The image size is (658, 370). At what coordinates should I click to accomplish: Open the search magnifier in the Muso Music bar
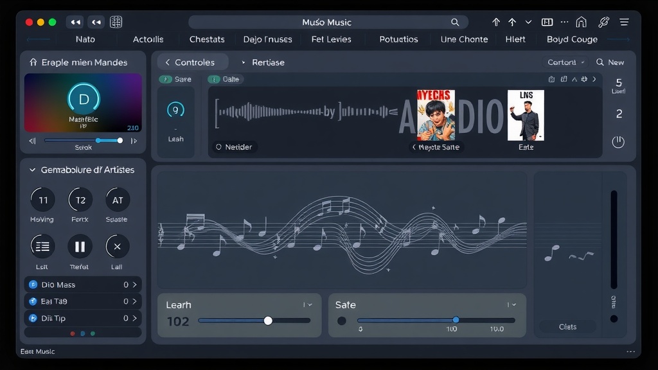click(x=454, y=22)
